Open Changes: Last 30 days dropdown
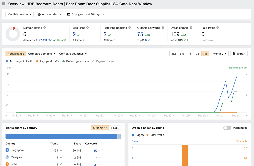Viewport: 254px width, 166px height. (x=85, y=14)
